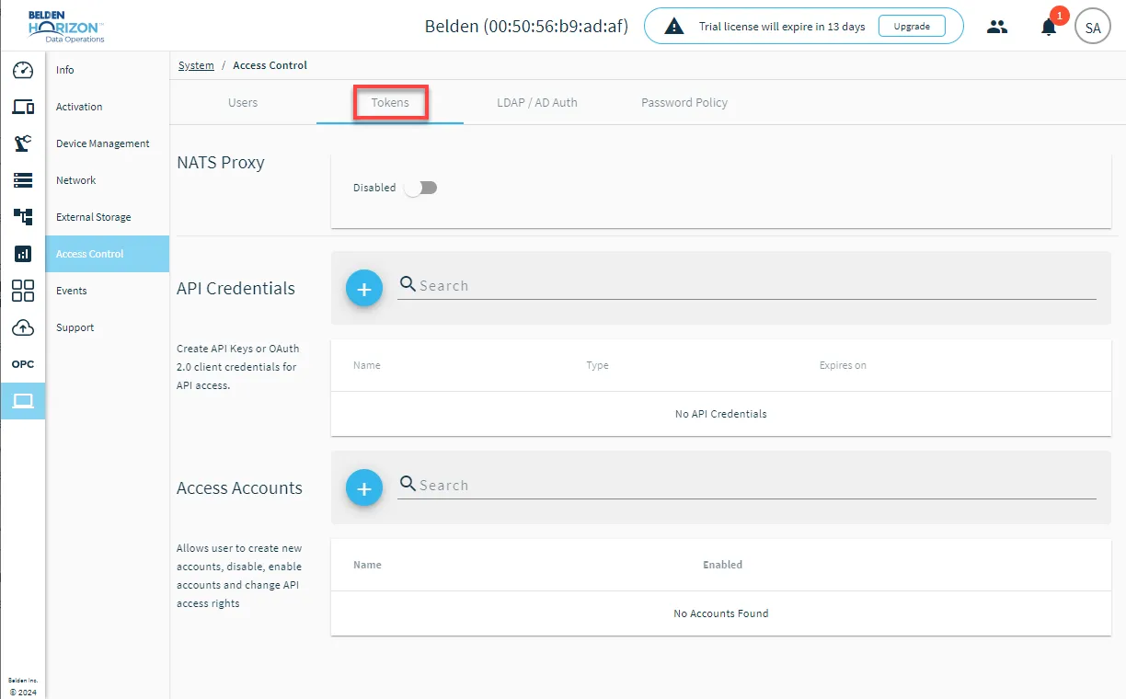This screenshot has height=699, width=1126.
Task: Go to Support in system menu
Action: pos(107,327)
